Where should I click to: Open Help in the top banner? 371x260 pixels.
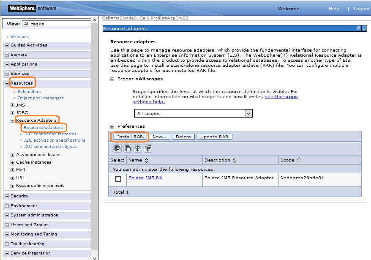pyautogui.click(x=334, y=8)
